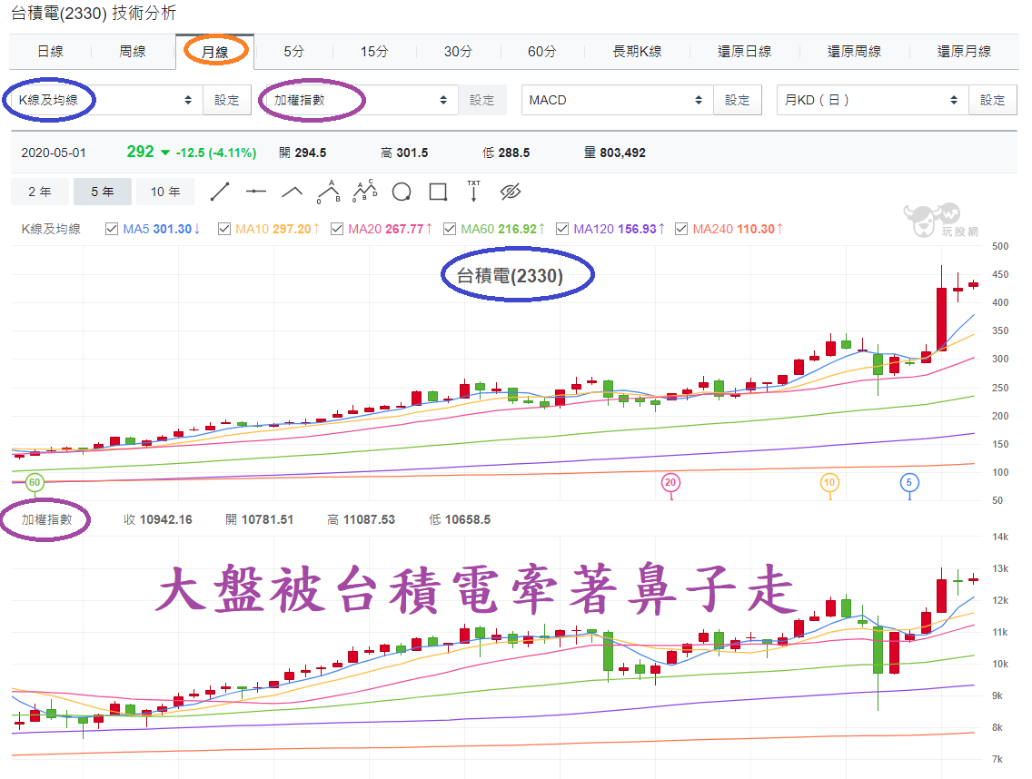Select the TXT text annotation tool
Screen dimensions: 1032x779
point(474,192)
